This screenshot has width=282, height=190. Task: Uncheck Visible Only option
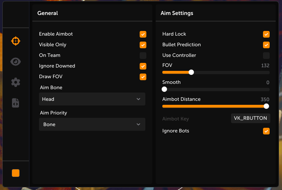point(143,45)
